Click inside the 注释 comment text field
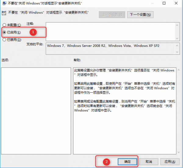The image size is (183, 168). point(110,31)
